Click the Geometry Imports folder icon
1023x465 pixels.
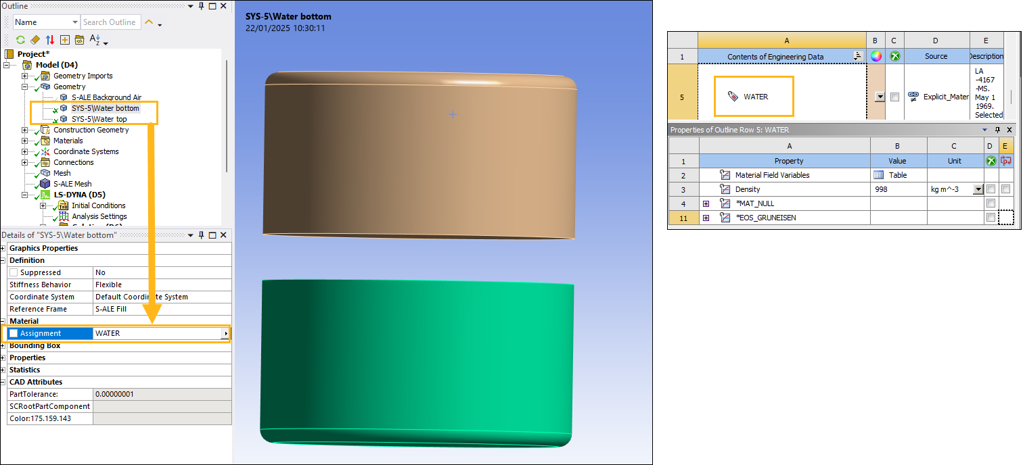pos(45,76)
